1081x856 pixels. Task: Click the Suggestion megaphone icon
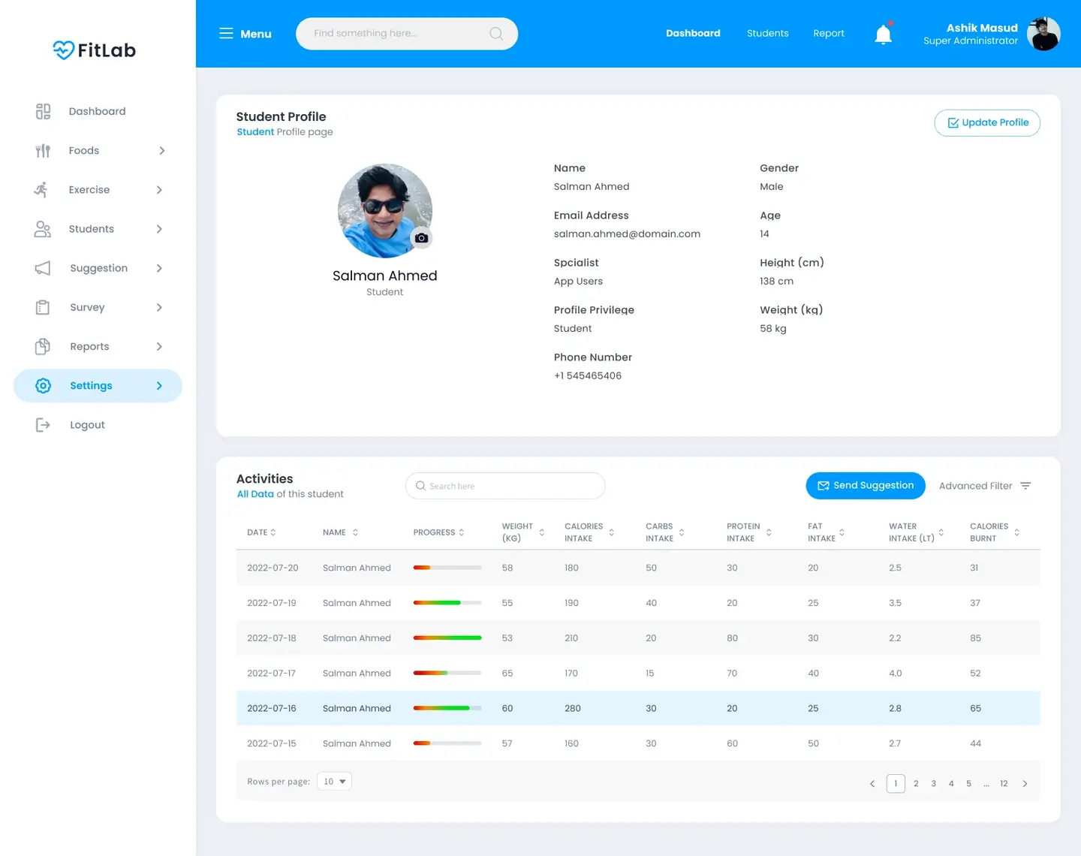(x=43, y=268)
